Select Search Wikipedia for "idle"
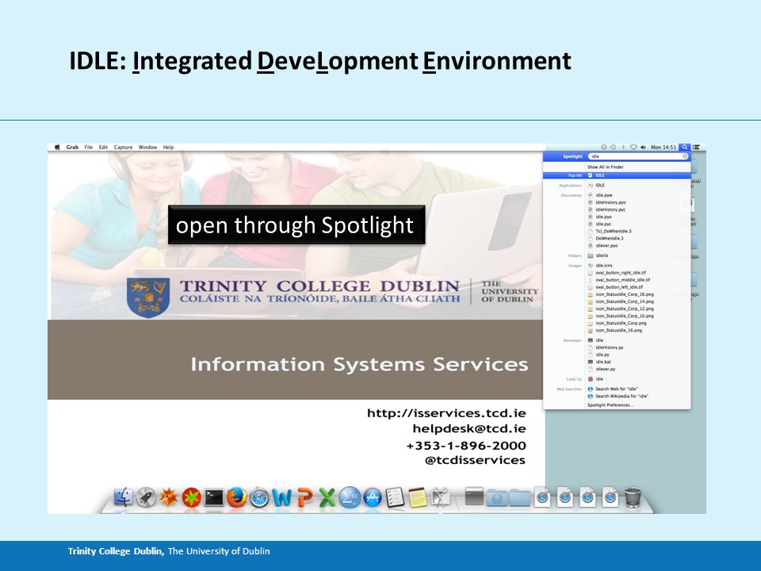The image size is (761, 571). [621, 397]
